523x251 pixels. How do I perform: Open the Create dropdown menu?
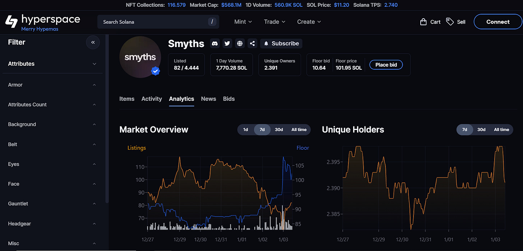(309, 22)
